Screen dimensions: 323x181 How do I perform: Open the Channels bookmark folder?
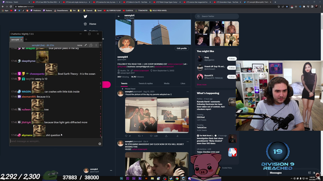tap(88, 11)
